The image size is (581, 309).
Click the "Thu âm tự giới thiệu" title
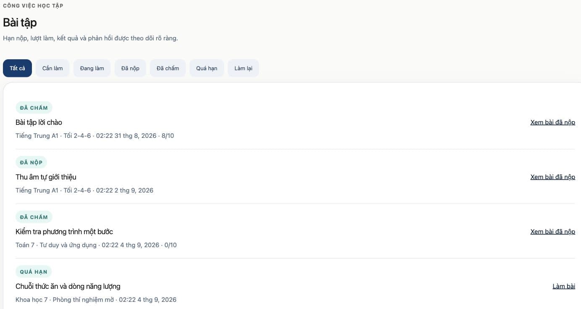coord(46,177)
